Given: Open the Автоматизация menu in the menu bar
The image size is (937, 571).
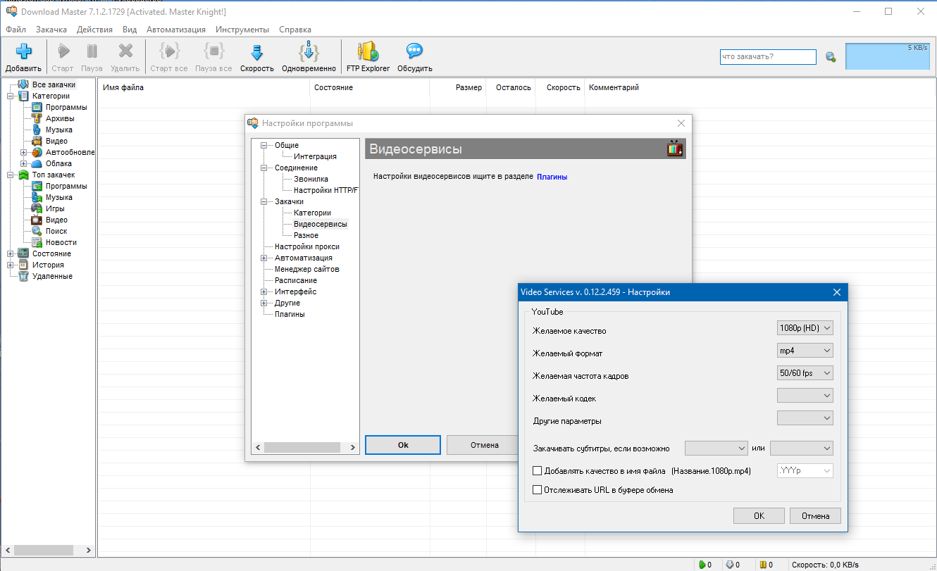Looking at the screenshot, I should pos(176,30).
